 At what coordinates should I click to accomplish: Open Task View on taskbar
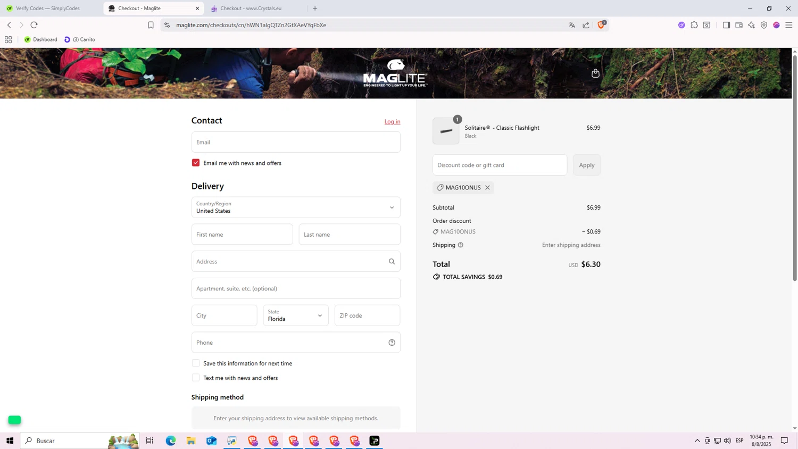point(149,440)
